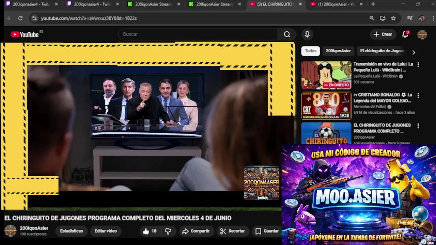
Task: Open El Chiringuito recommended video thumbnail
Action: click(x=326, y=133)
